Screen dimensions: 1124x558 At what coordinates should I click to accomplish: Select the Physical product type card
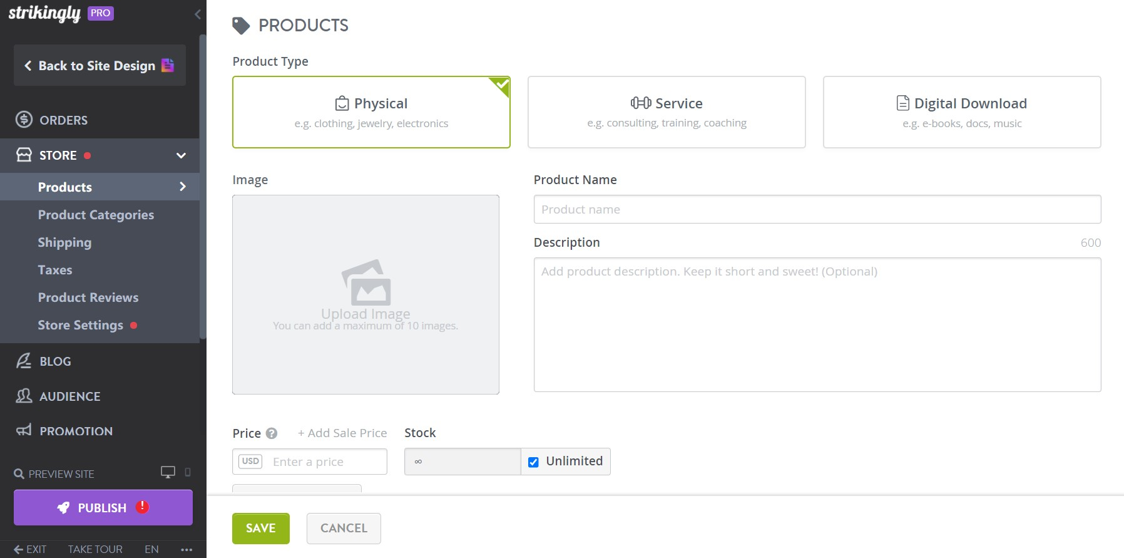click(x=371, y=111)
